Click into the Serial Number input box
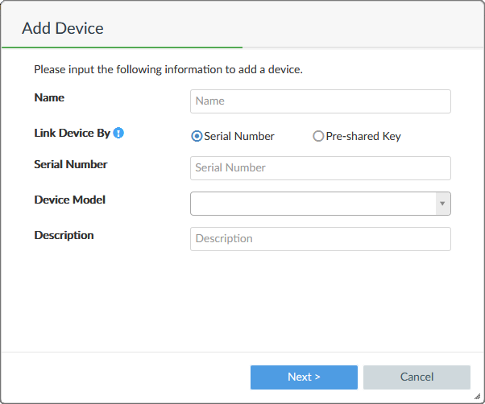The height and width of the screenshot is (404, 485). [320, 168]
